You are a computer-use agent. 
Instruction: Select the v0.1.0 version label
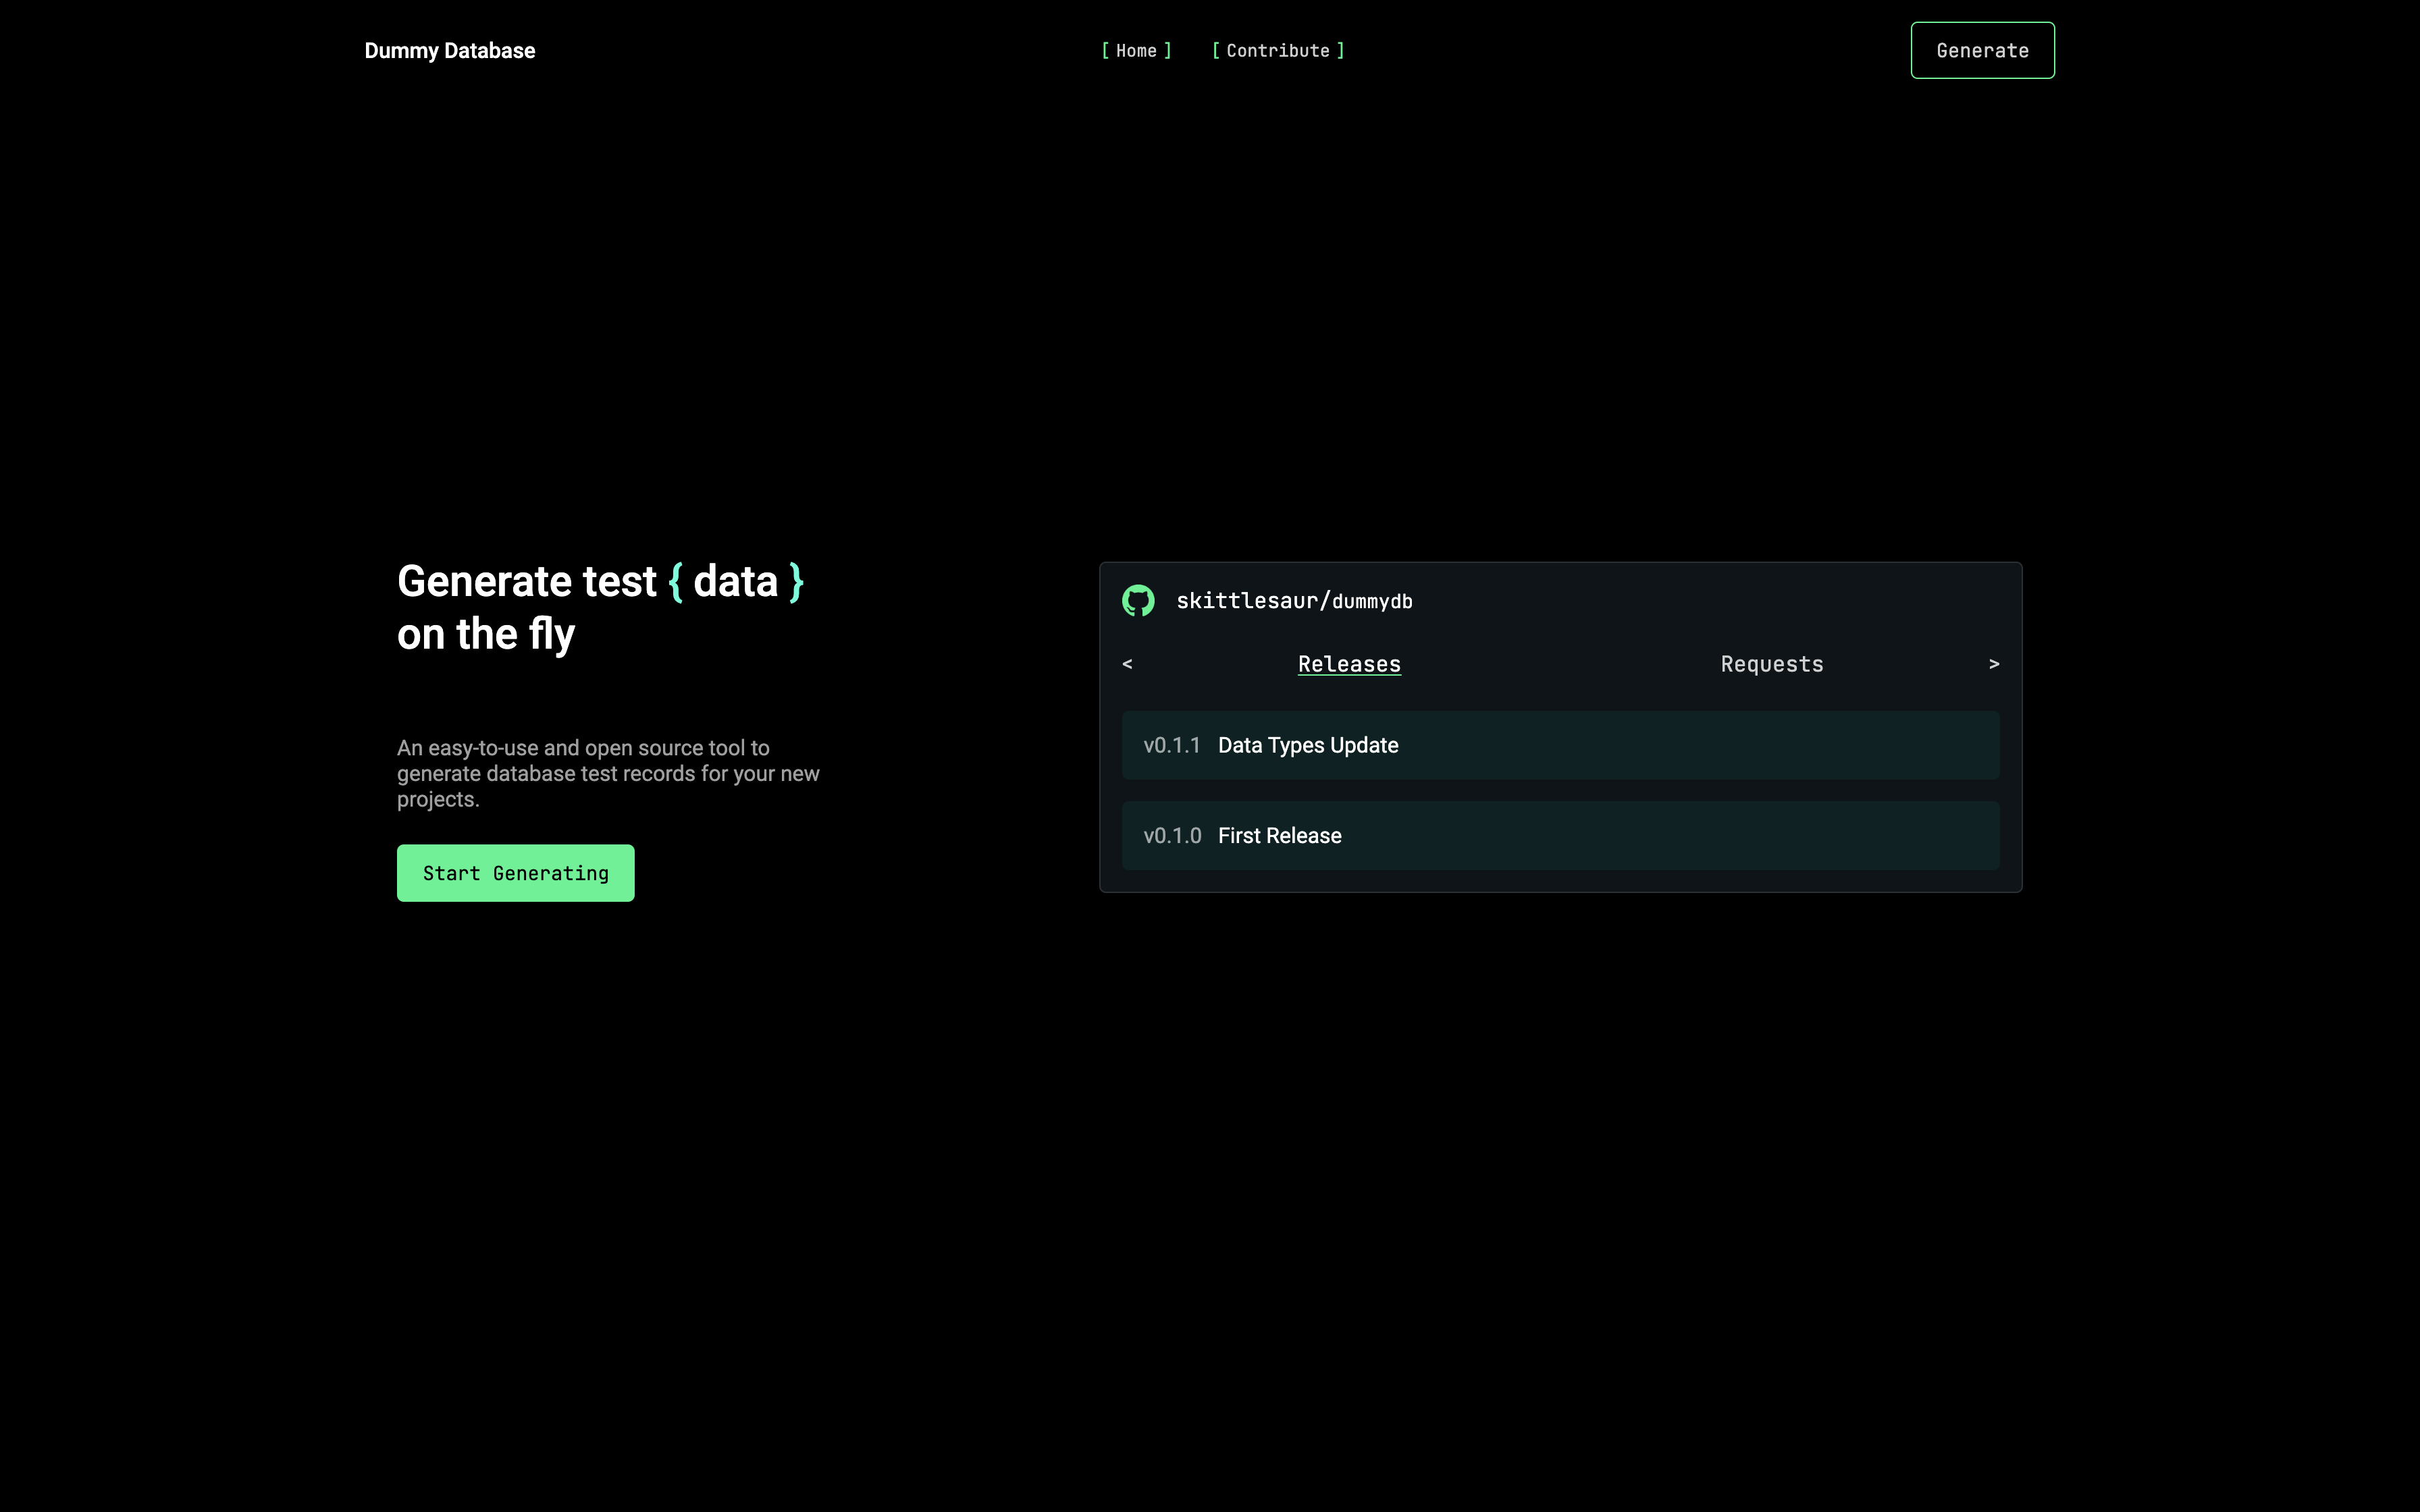click(x=1173, y=835)
